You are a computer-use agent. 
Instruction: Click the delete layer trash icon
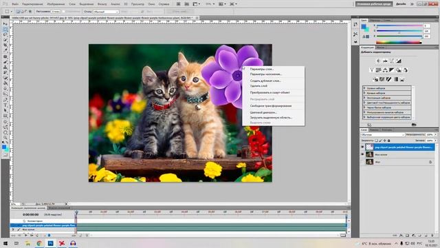pos(432,236)
